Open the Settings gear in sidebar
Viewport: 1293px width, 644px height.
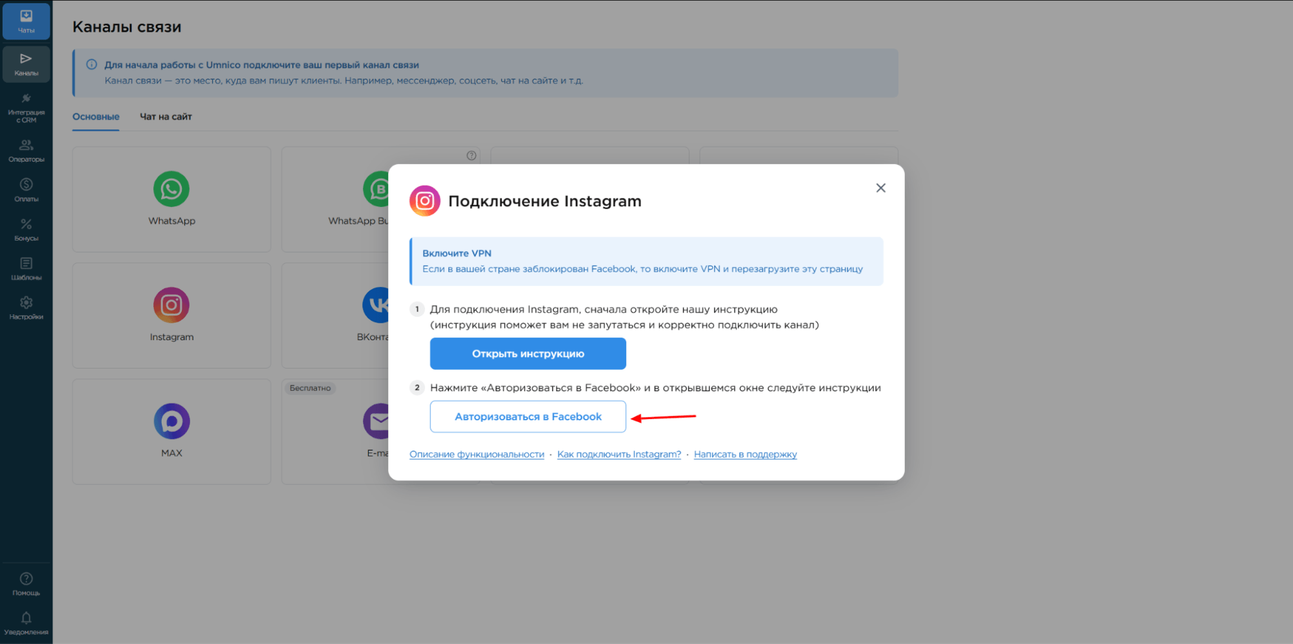point(26,308)
